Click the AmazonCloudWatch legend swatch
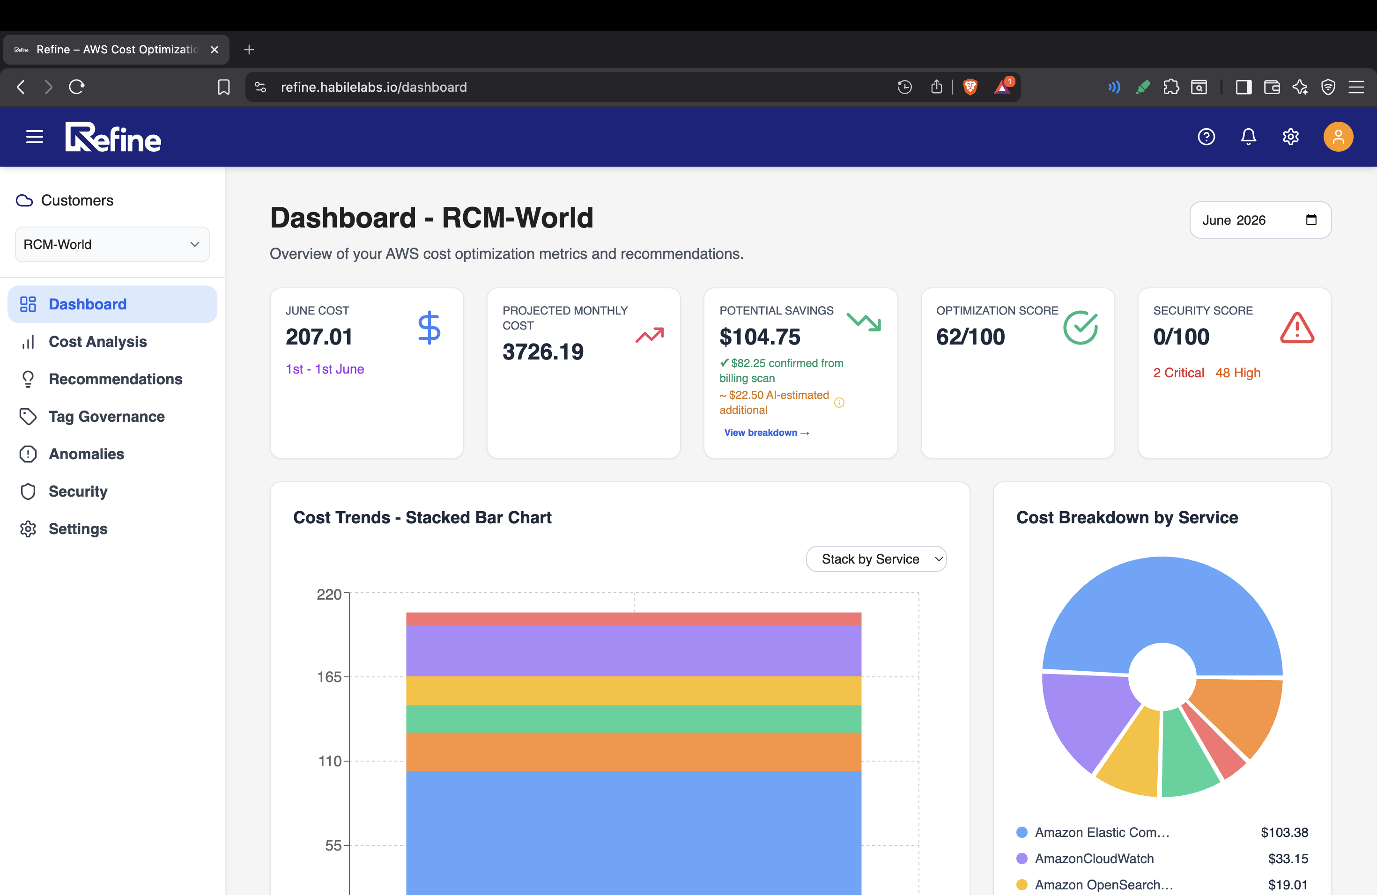This screenshot has height=895, width=1377. (x=1022, y=858)
